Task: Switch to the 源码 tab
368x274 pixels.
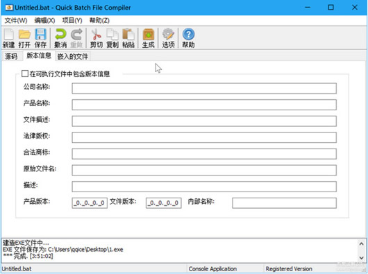Action: pos(11,56)
